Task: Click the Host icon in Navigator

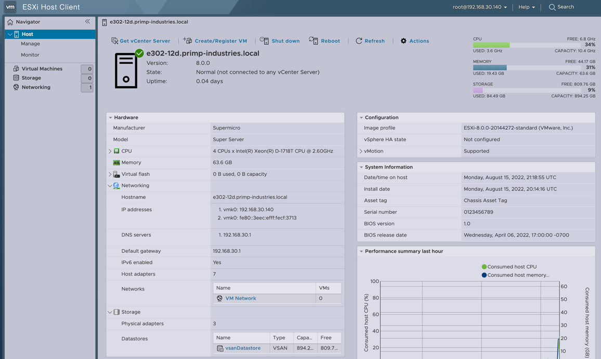Action: [x=17, y=34]
